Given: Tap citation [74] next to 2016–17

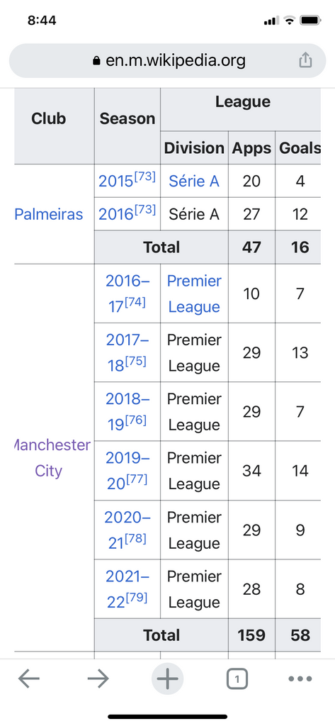Looking at the screenshot, I should (135, 303).
